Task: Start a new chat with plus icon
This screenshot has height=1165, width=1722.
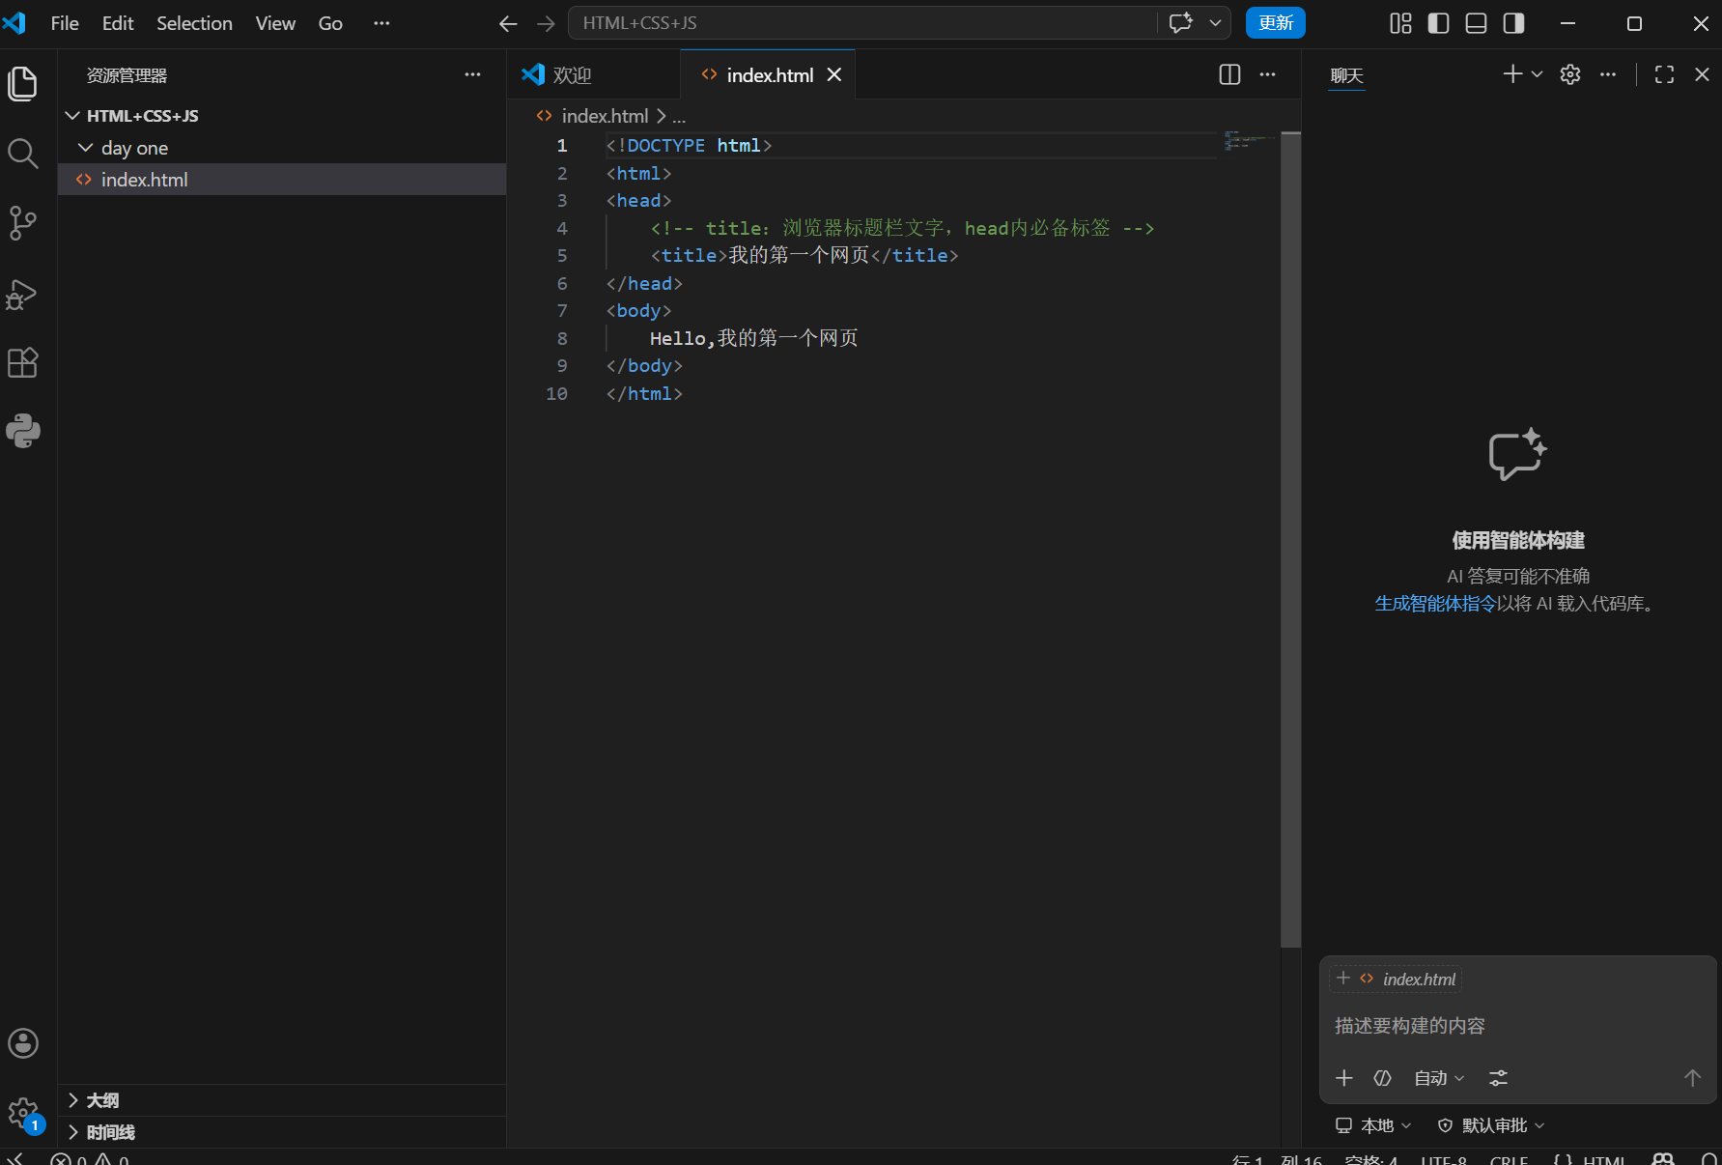Action: [1512, 74]
